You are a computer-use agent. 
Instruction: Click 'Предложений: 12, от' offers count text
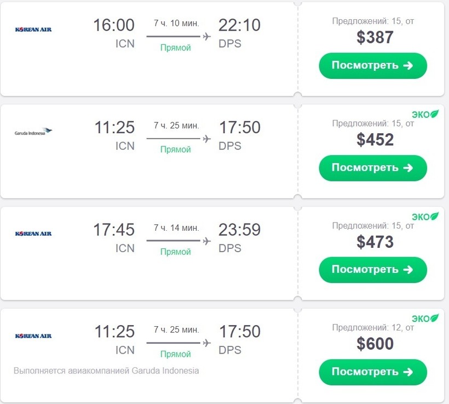373,327
